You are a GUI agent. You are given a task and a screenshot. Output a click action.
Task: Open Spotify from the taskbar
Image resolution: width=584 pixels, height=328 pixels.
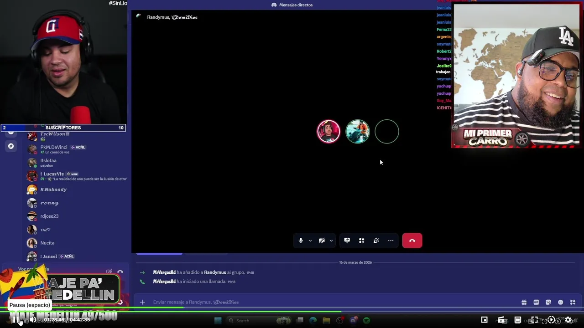click(366, 321)
